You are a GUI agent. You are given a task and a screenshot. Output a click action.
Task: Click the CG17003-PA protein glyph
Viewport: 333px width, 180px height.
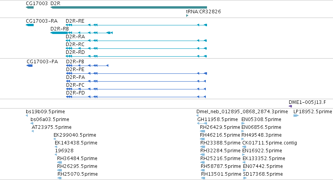click(x=29, y=66)
